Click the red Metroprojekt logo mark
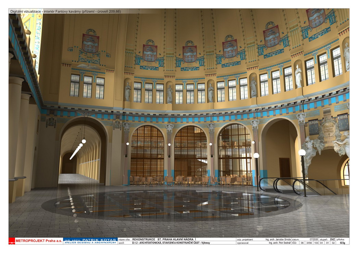The width and height of the screenshot is (358, 253). pyautogui.click(x=12, y=241)
